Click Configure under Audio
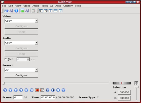This screenshot has height=103, width=141. tap(21, 48)
